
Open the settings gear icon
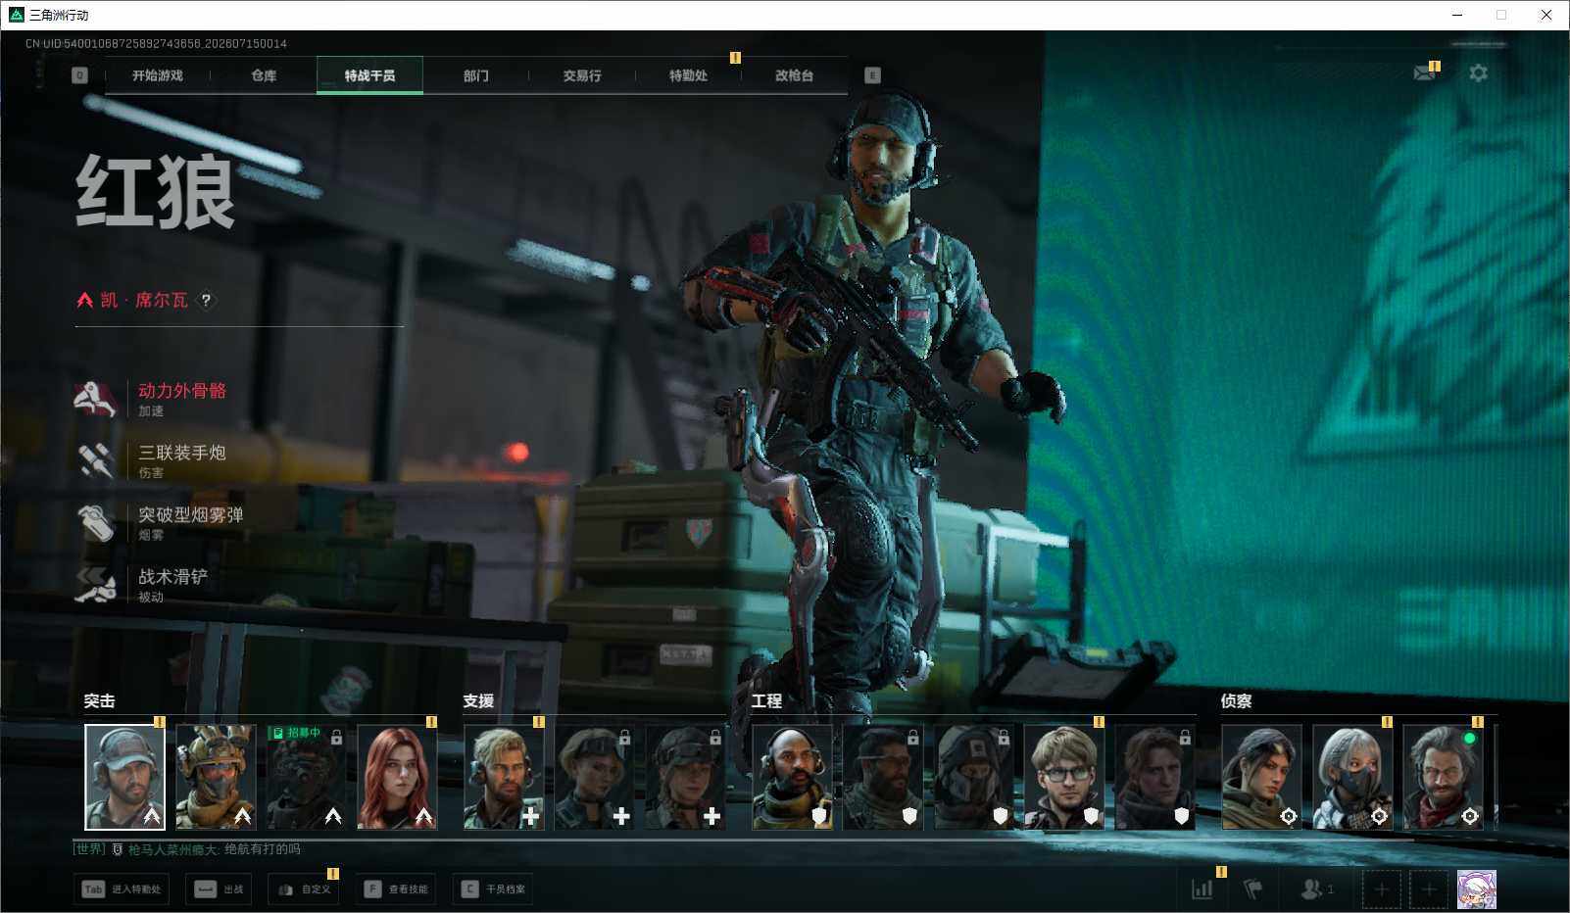point(1478,73)
